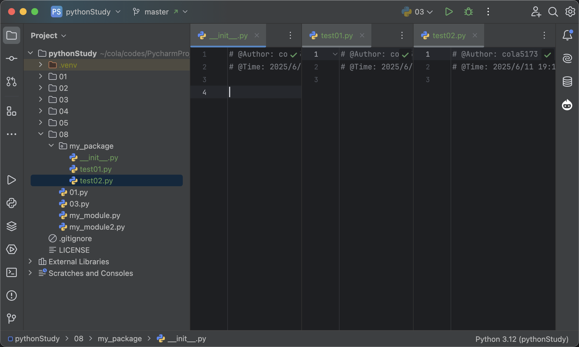
Task: Open the Python Packages layers icon
Action: 12,226
